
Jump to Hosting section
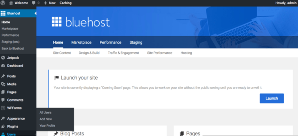(186, 53)
